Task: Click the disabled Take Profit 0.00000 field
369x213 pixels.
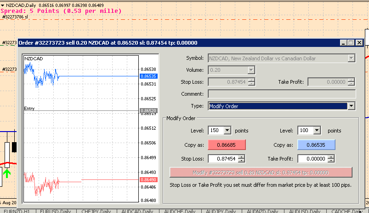Action: [x=328, y=82]
